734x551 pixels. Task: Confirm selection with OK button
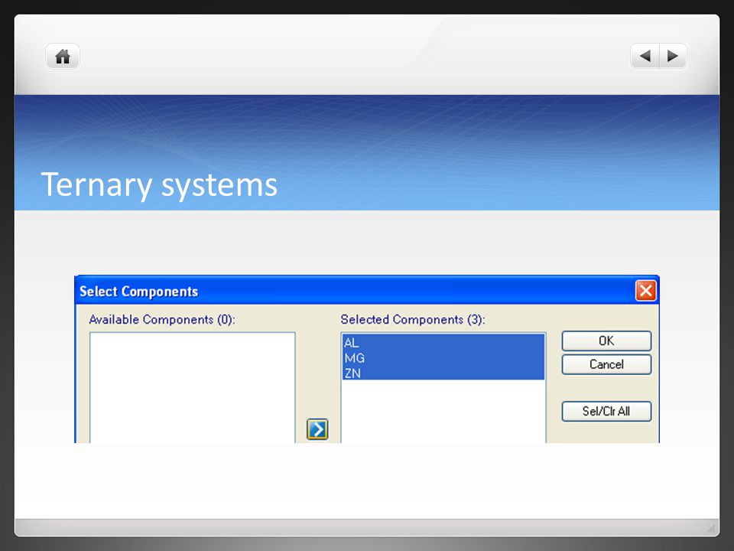click(606, 341)
